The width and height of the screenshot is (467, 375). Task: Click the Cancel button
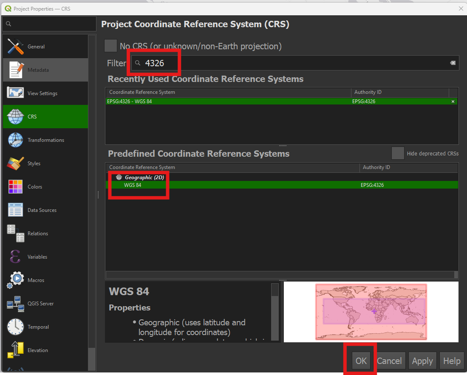point(389,361)
